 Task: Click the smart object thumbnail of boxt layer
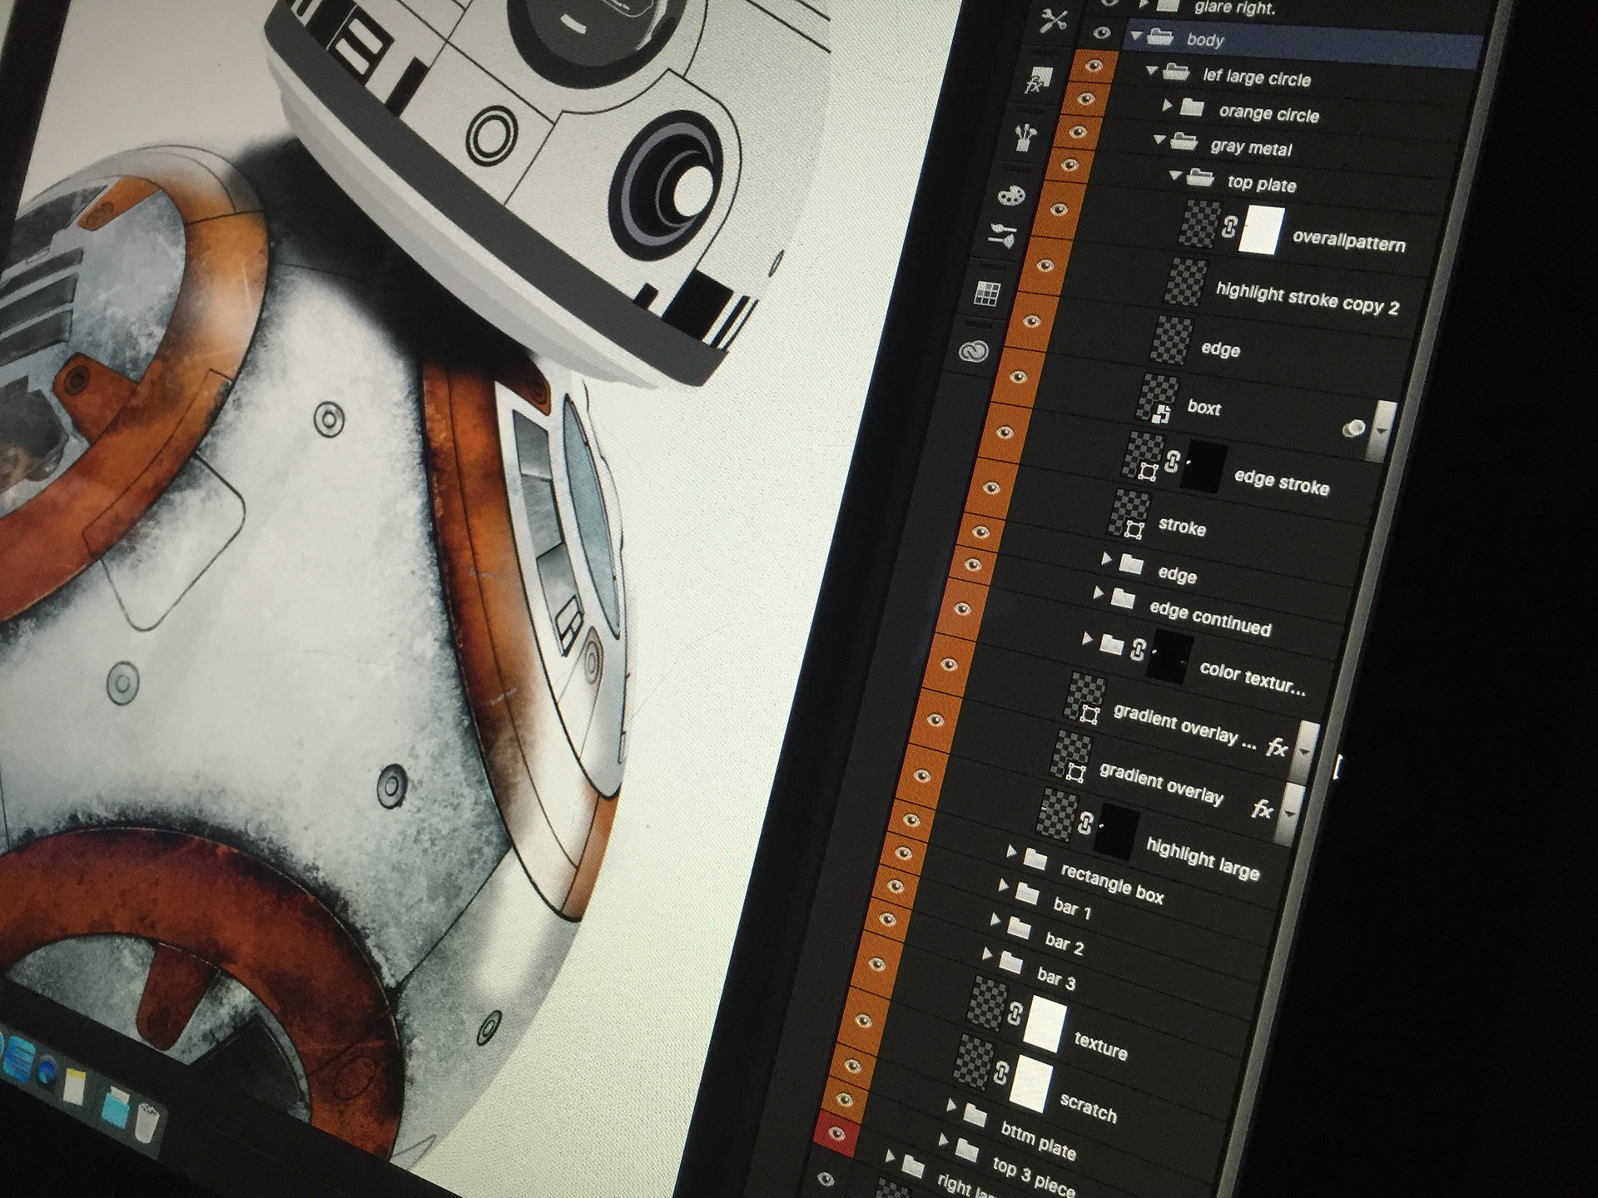[1158, 399]
